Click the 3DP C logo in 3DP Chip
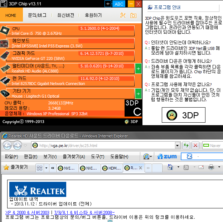Image resolution: width=223 pixels, height=222 pixels. (133, 108)
